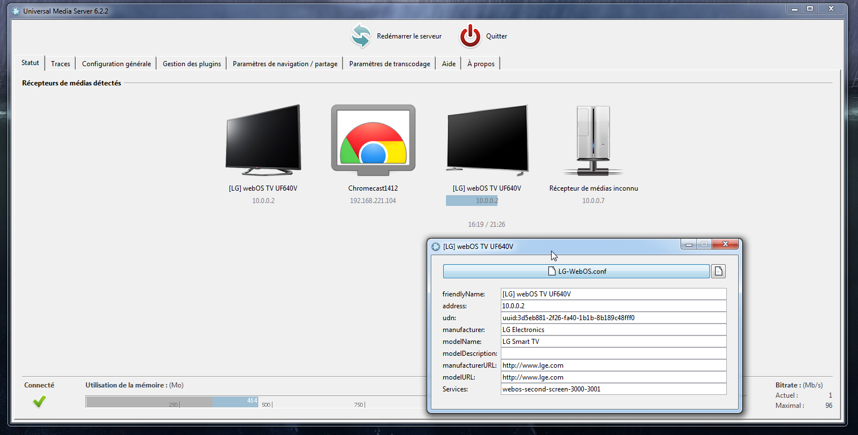Screen dimensions: 858x435
Task: Click the udn field with uuid value
Action: click(x=613, y=318)
